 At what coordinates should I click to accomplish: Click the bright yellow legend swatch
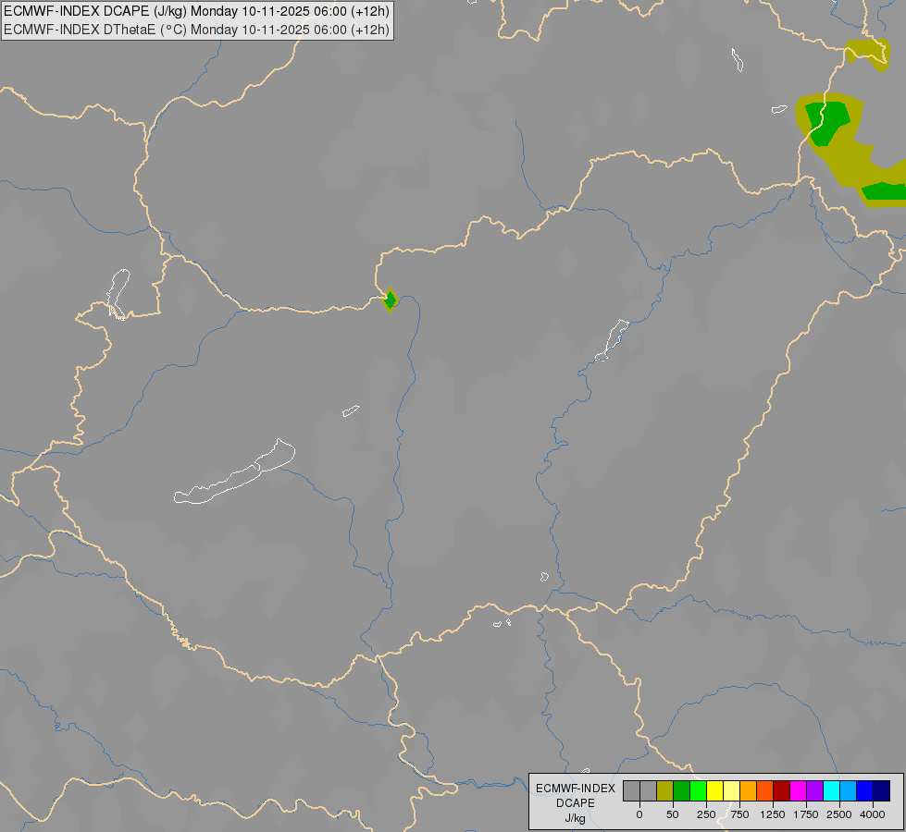[x=715, y=790]
